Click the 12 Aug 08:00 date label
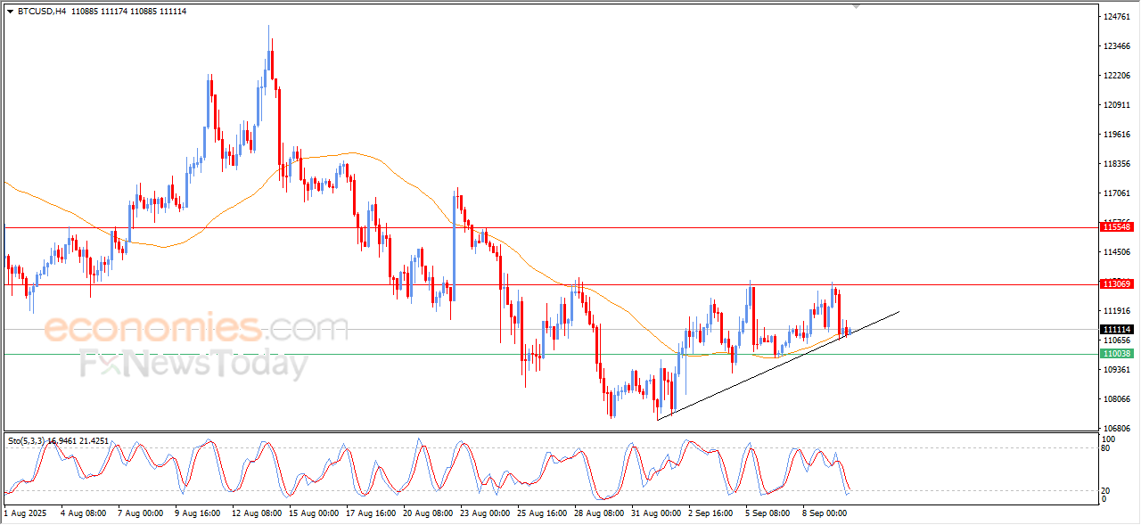The width and height of the screenshot is (1141, 525). click(257, 513)
